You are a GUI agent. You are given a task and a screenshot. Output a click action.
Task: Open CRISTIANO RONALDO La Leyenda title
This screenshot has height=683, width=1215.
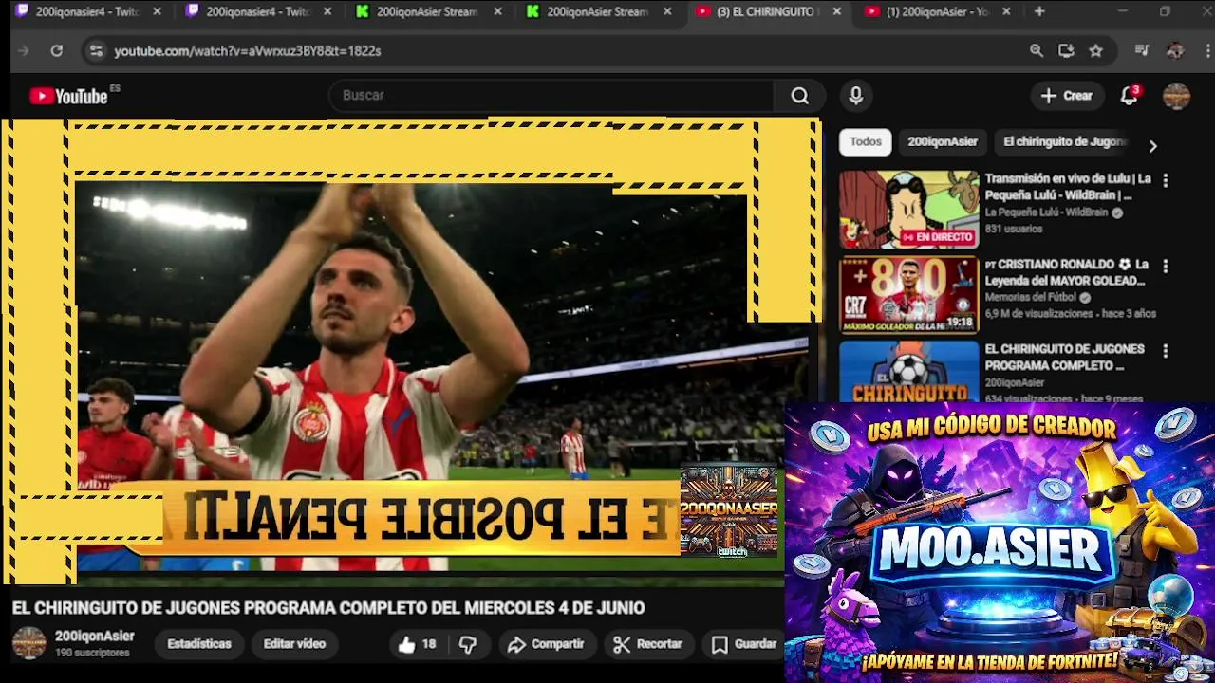(x=1066, y=272)
